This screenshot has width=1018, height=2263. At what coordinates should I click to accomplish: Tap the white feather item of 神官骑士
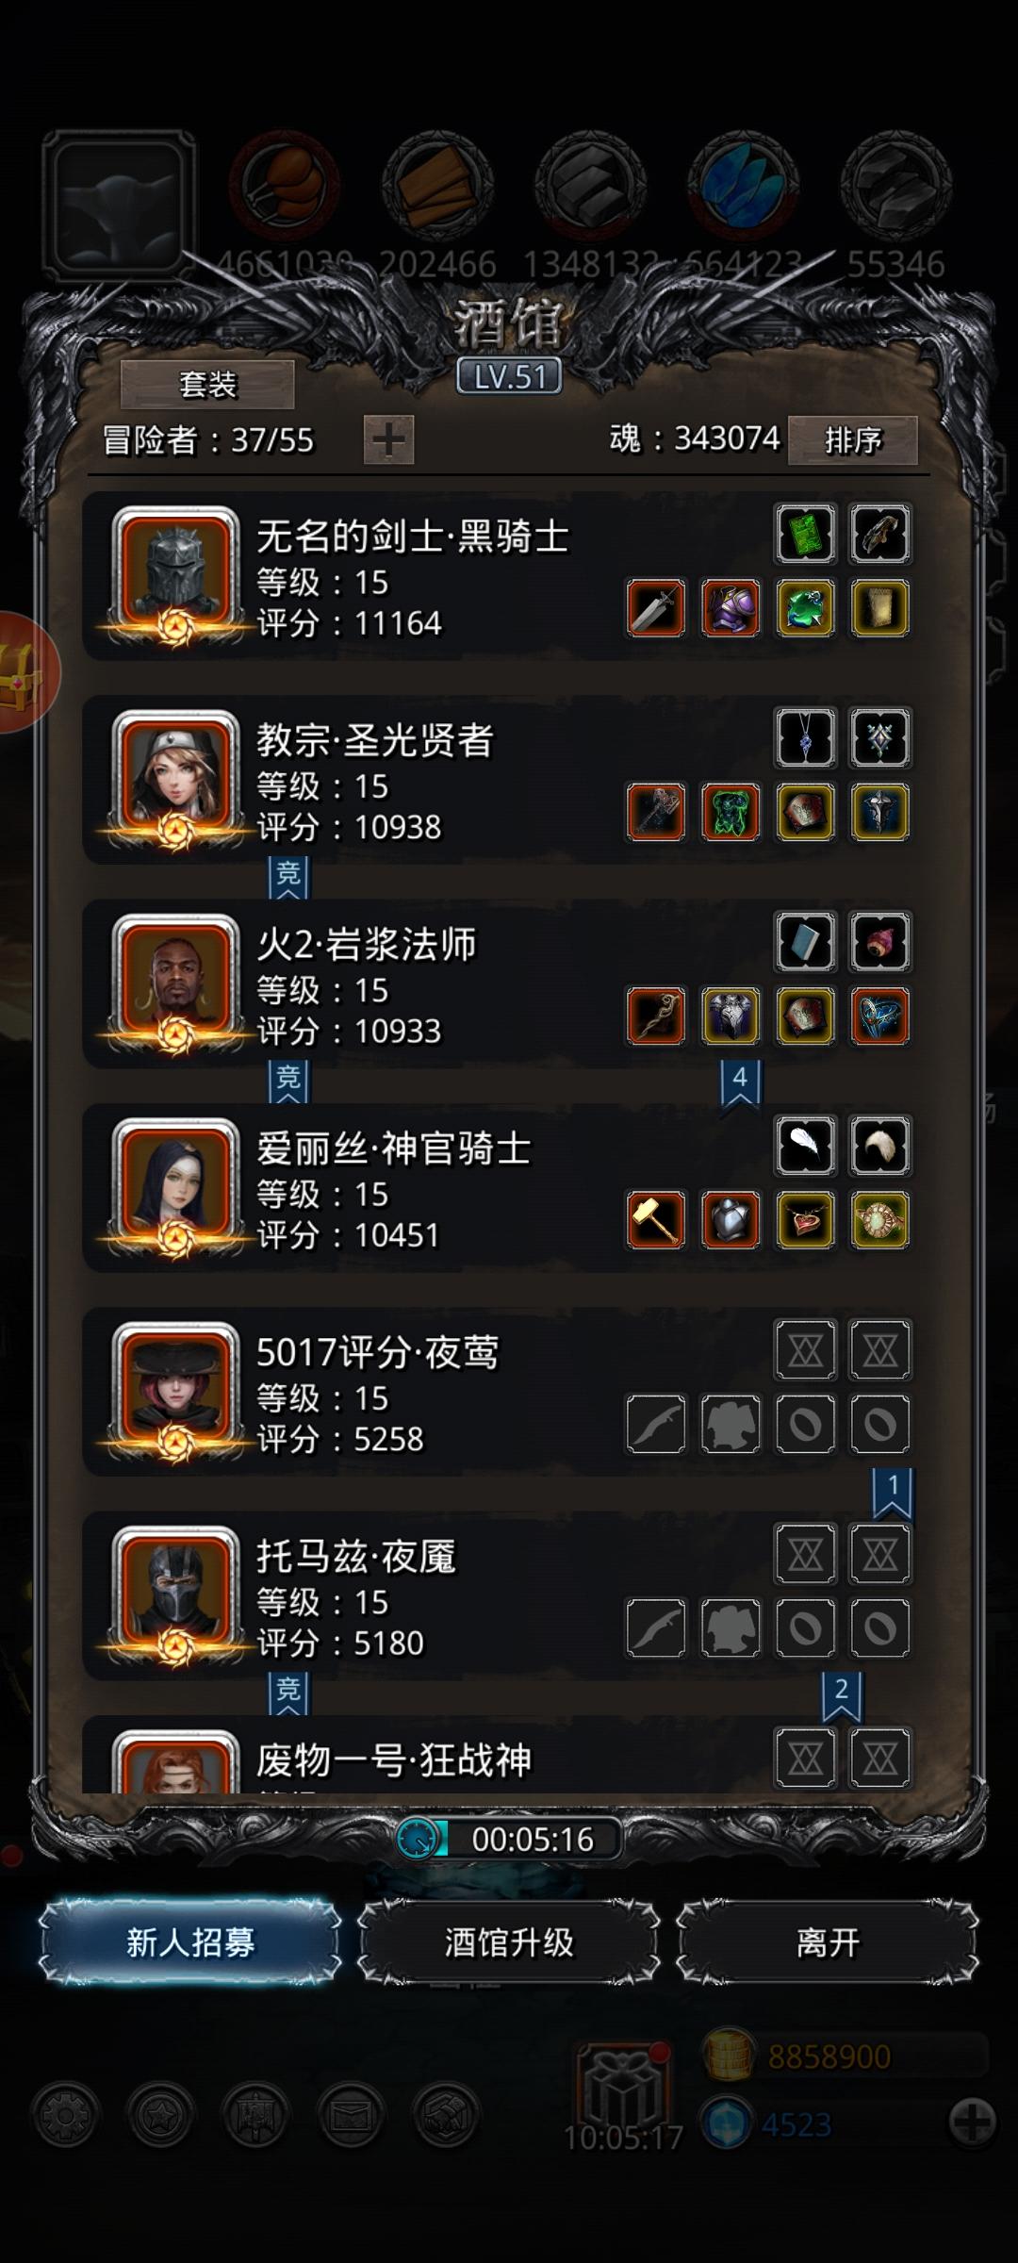pyautogui.click(x=805, y=1146)
